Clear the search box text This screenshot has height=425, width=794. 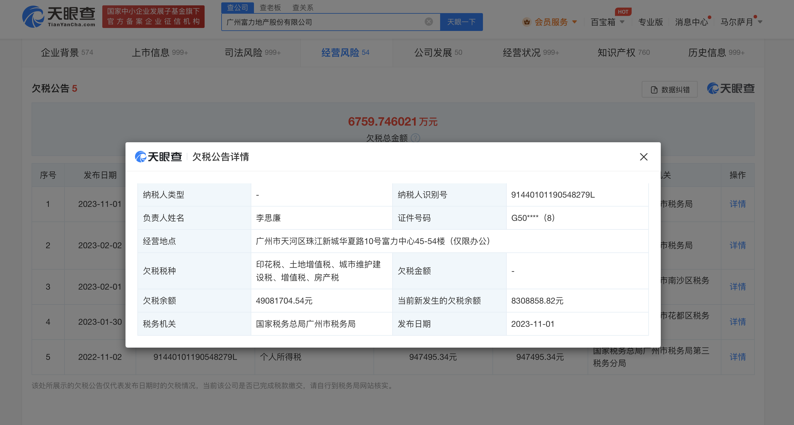[429, 22]
